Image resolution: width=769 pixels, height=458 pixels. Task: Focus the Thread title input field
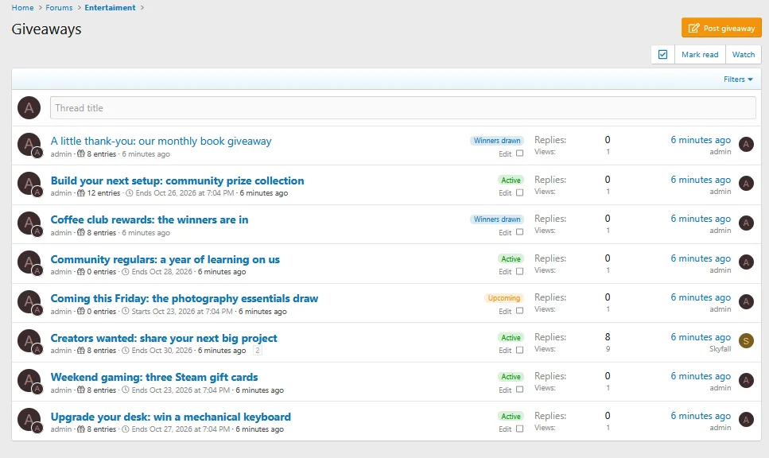[x=402, y=108]
